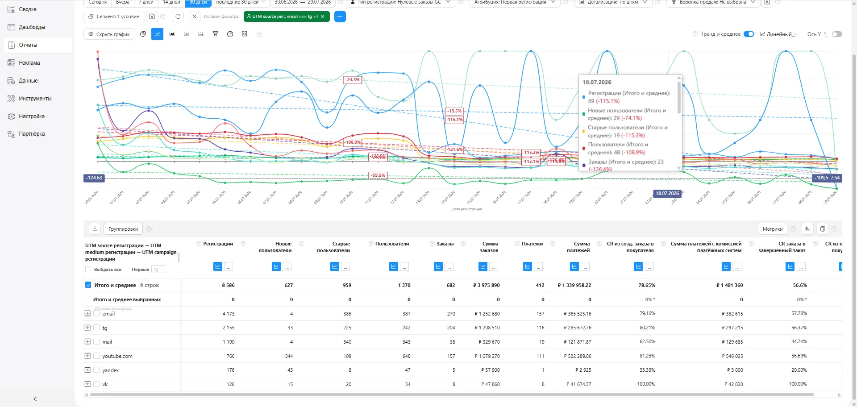Screen dimensions: 857x407
Task: Check the Выбрать все checkbox
Action: tap(88, 269)
